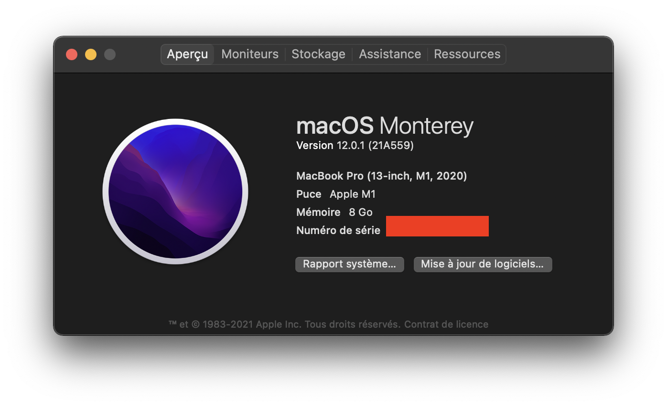Click the red redacted serial number box

pyautogui.click(x=437, y=226)
